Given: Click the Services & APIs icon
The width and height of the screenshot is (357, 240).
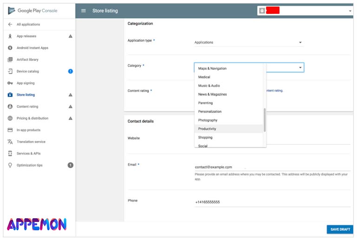Looking at the screenshot, I should point(10,153).
